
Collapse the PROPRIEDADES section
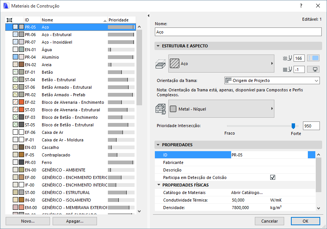point(158,145)
